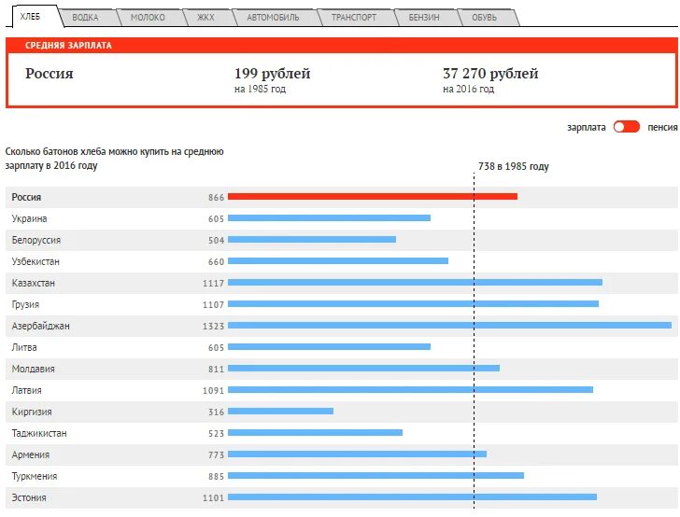Click the value 523 for Таджикистан

tap(216, 434)
